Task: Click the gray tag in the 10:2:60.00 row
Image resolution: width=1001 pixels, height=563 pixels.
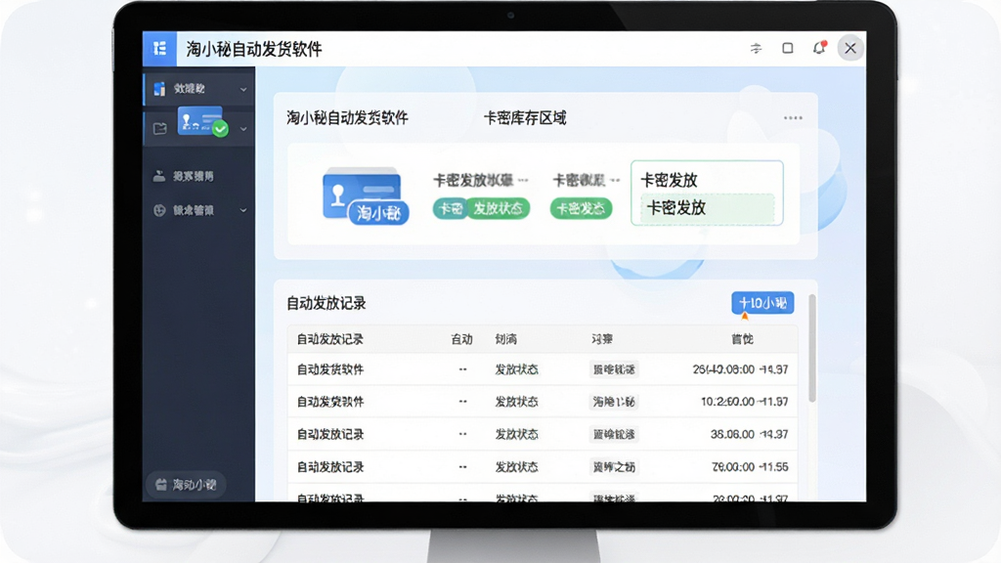Action: coord(614,402)
